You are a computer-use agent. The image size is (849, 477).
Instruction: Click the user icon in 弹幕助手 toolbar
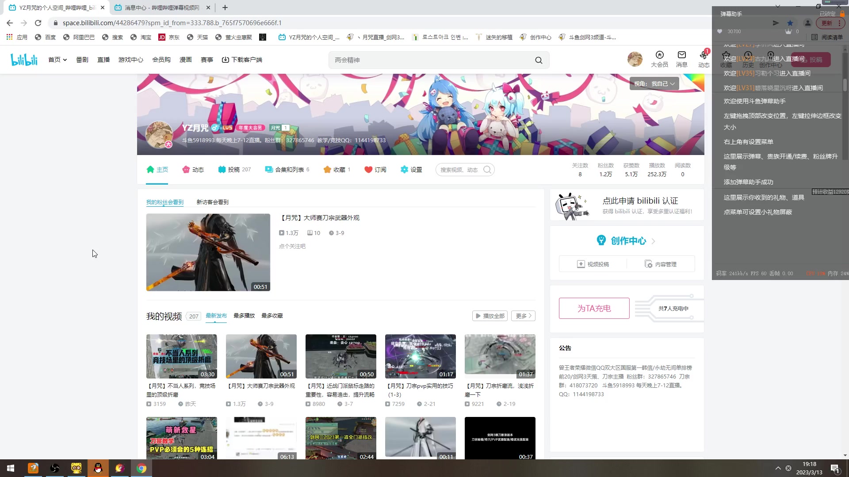point(807,23)
